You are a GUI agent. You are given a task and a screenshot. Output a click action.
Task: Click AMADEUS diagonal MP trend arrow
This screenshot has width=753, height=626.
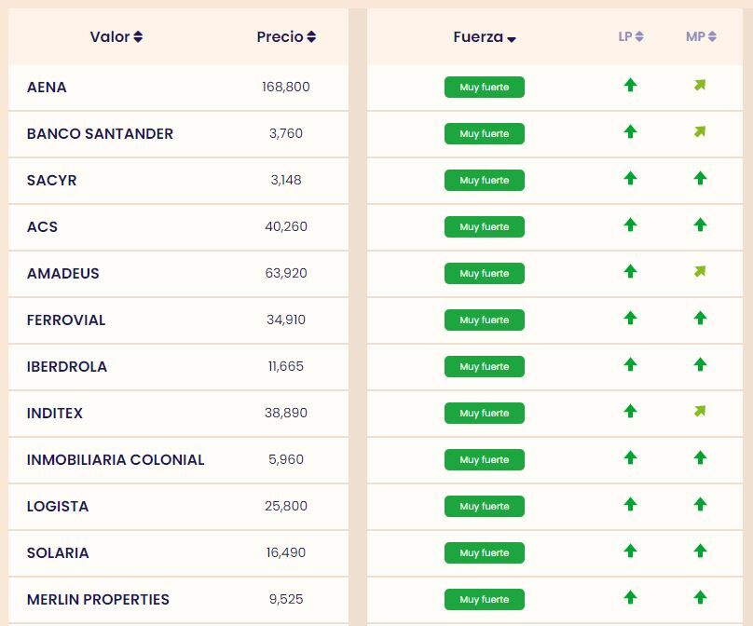pyautogui.click(x=700, y=272)
